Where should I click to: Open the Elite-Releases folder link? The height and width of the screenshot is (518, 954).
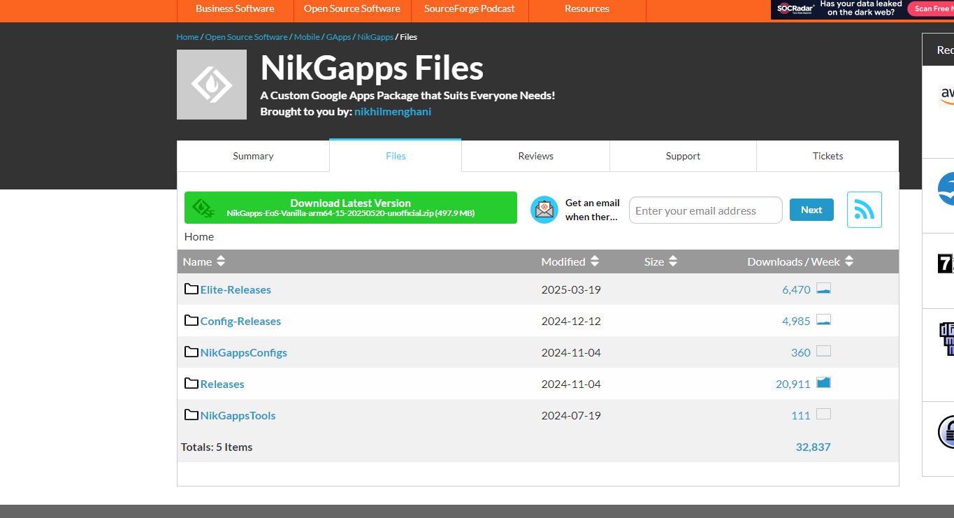(x=236, y=289)
